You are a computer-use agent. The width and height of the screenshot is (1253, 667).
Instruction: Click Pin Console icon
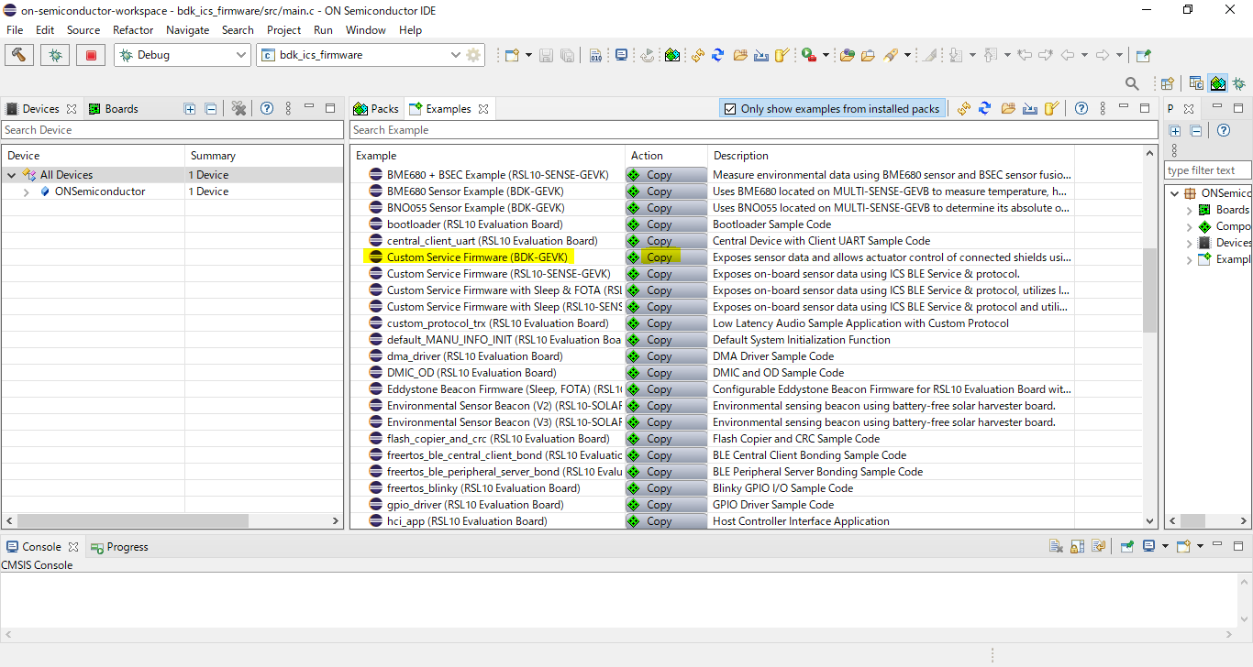1127,547
